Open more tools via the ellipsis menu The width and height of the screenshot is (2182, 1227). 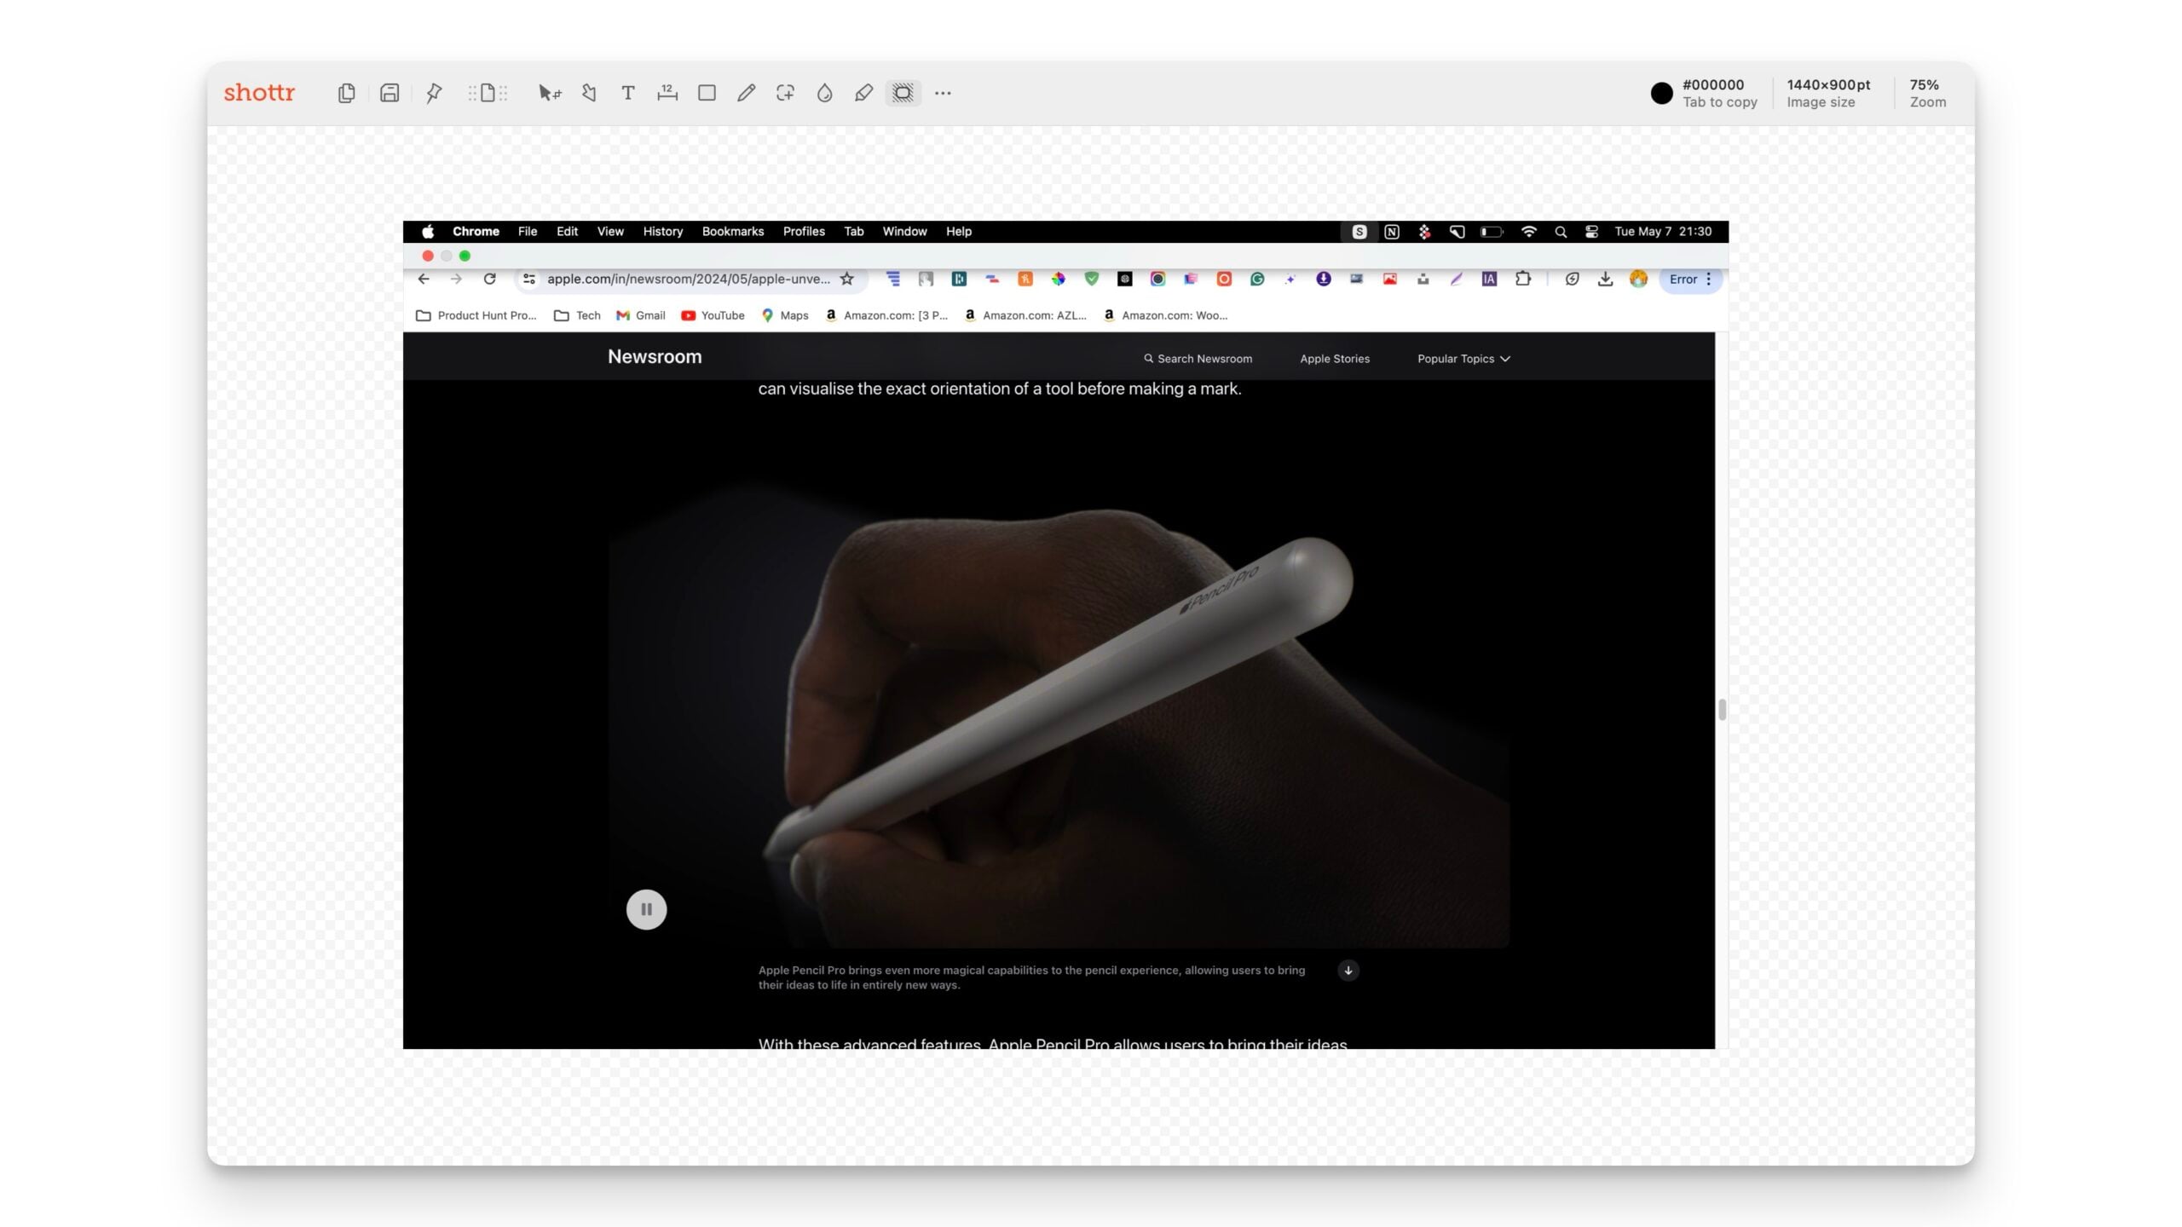coord(942,93)
